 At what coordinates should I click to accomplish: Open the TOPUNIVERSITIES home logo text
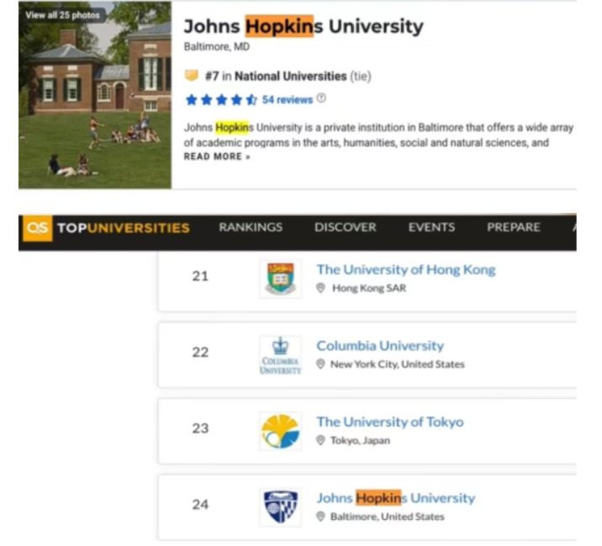tap(124, 228)
